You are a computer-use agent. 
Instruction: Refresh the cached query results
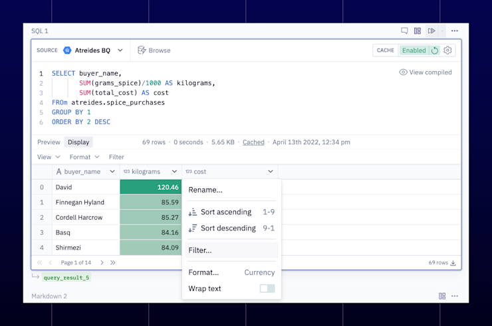(435, 50)
